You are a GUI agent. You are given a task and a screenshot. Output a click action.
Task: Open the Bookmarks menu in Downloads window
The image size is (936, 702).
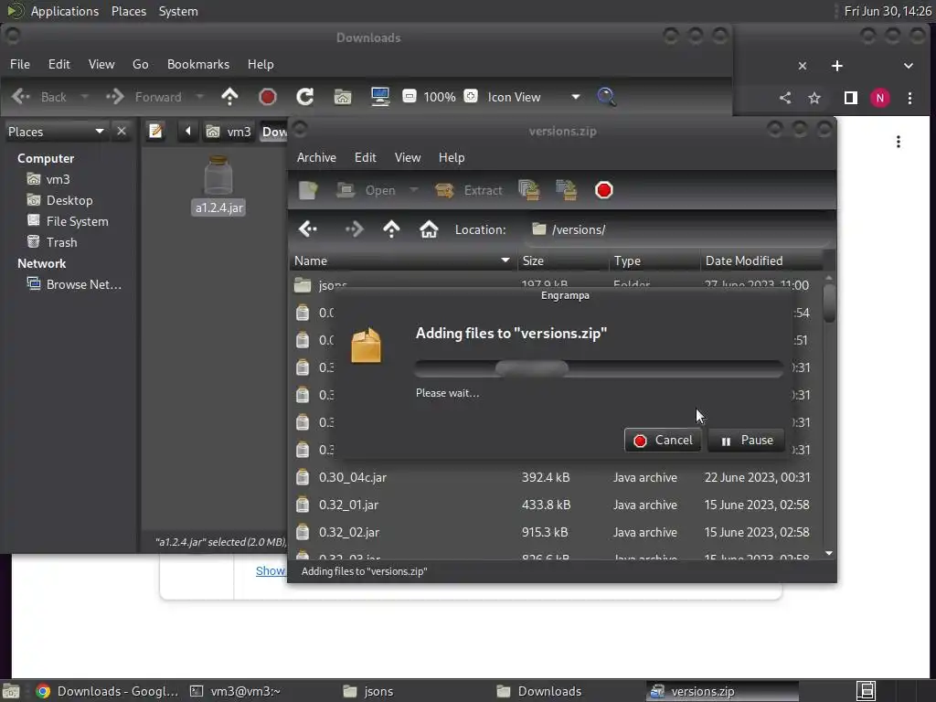pos(198,65)
